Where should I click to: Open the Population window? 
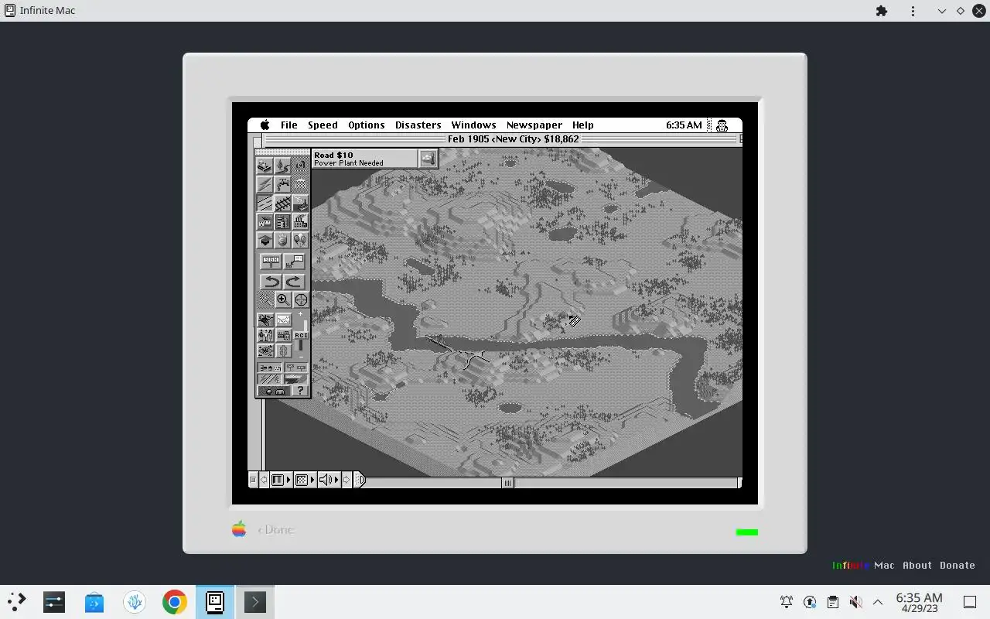[x=265, y=335]
